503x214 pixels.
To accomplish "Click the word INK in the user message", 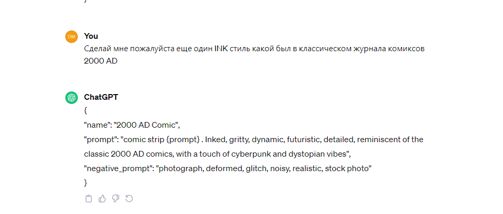I will [x=221, y=49].
